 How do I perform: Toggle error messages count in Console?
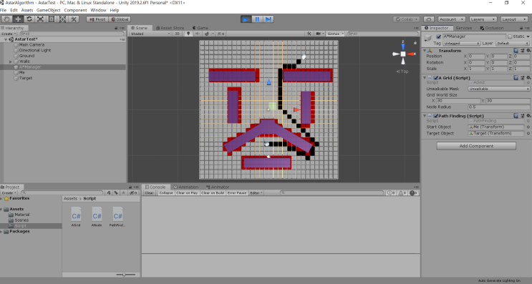click(414, 193)
